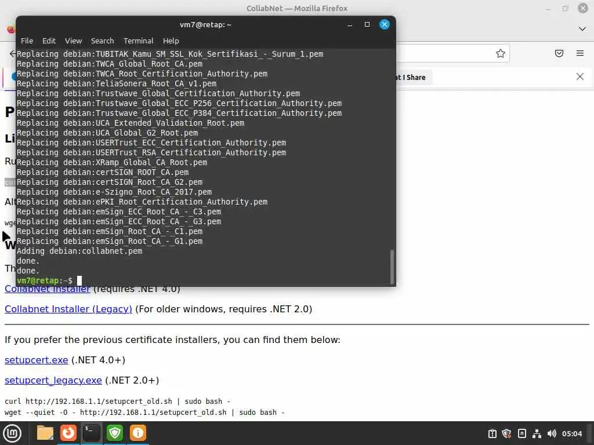Viewport: 594px width, 445px height.
Task: Download setupcert.exe link
Action: (37, 360)
